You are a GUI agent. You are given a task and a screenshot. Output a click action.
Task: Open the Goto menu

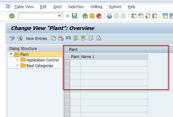pyautogui.click(x=57, y=7)
